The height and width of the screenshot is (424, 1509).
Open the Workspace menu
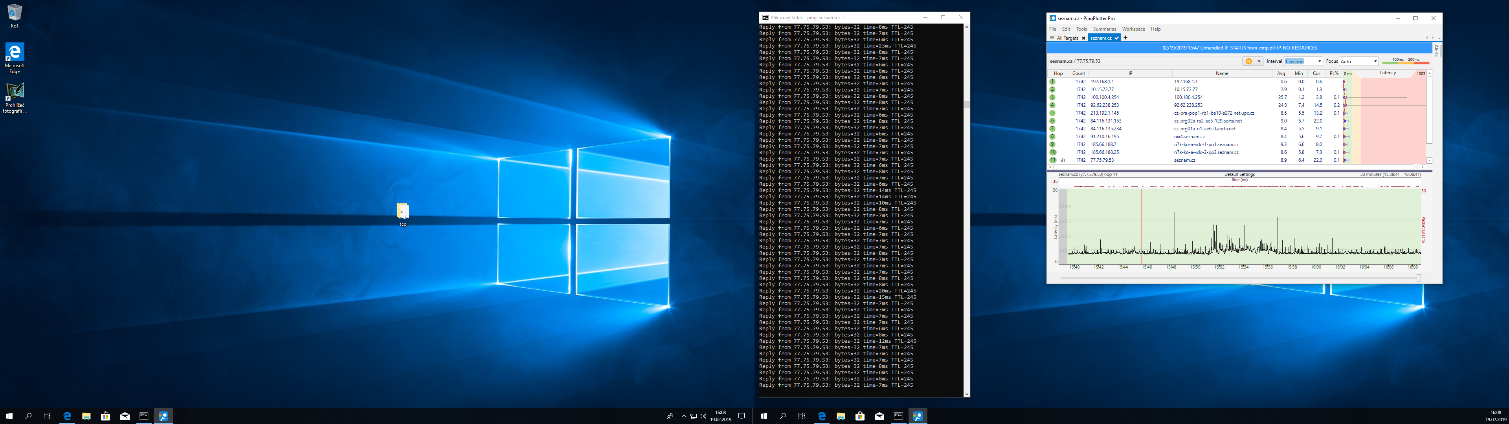1133,29
